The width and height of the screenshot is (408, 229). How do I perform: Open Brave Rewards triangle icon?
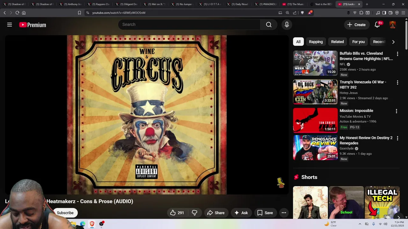(x=310, y=13)
